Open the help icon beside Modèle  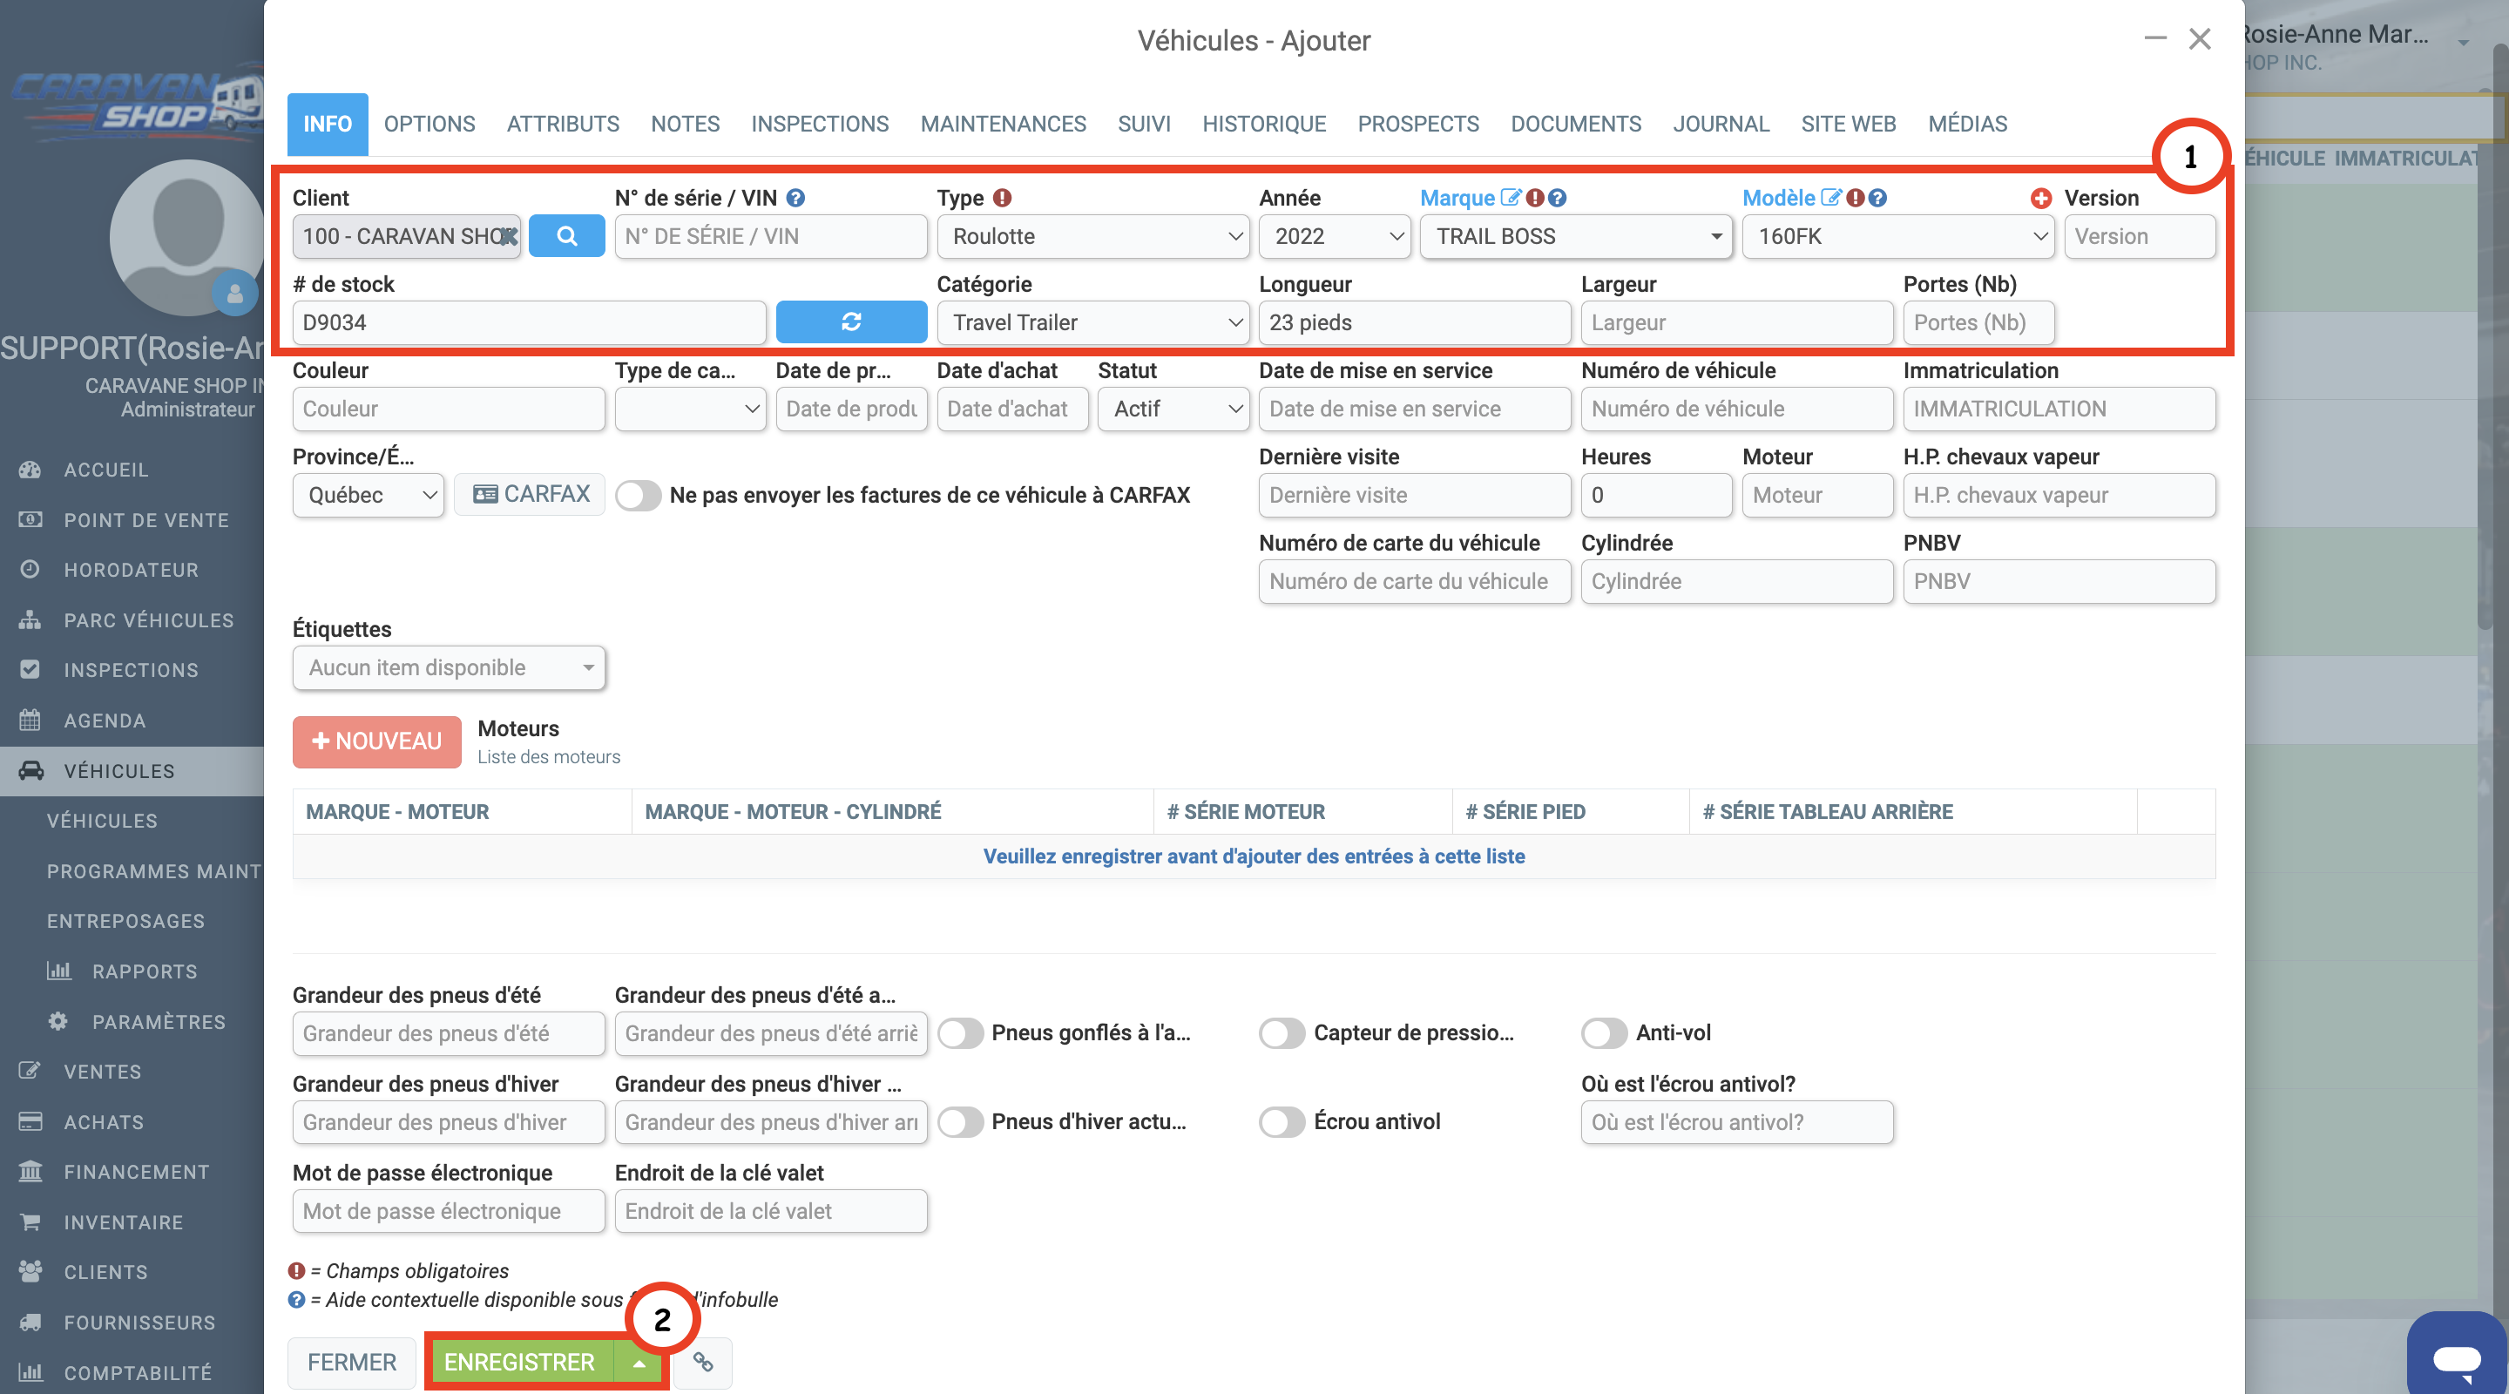point(1878,198)
